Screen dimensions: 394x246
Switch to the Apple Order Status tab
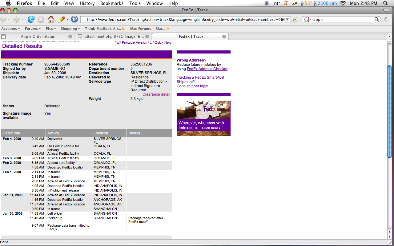coord(37,37)
